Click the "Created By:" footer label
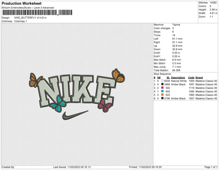Screen dimensions: 219x170 [x=8, y=167]
